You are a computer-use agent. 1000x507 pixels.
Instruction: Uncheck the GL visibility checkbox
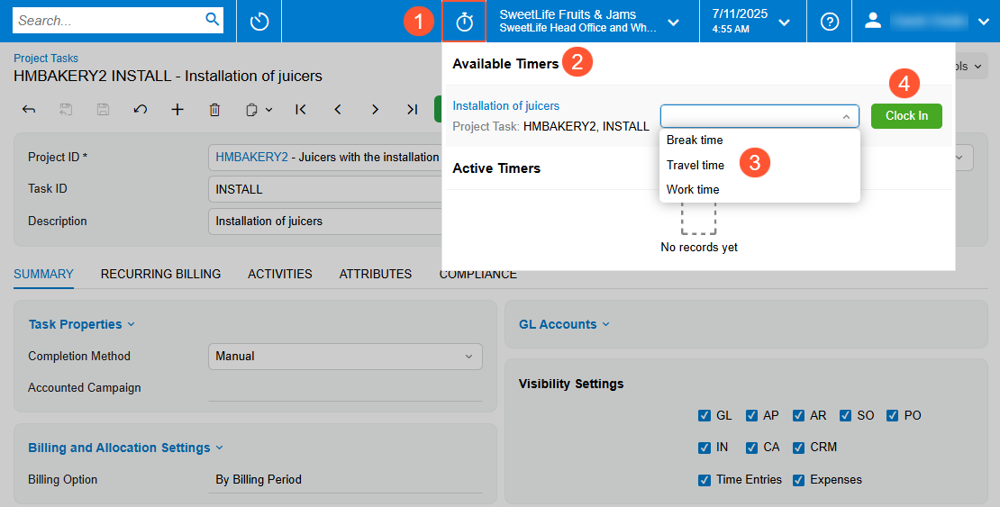pyautogui.click(x=705, y=416)
